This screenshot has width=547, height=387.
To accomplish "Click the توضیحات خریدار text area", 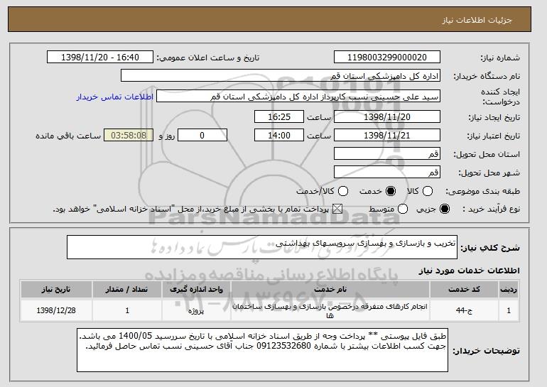I will pyautogui.click(x=262, y=350).
